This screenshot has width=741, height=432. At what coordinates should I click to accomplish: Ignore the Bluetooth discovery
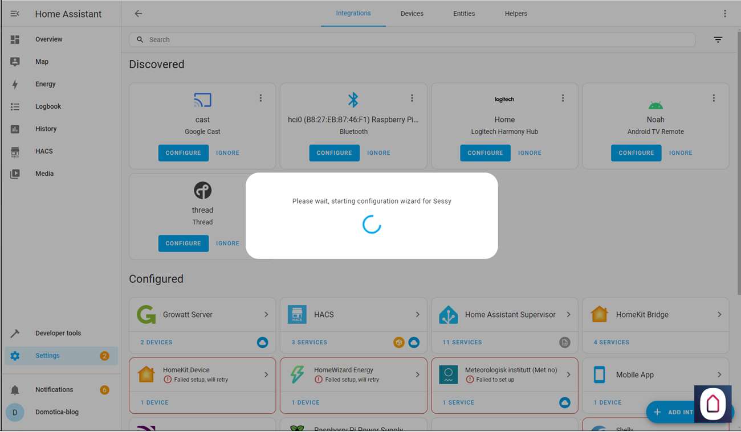pyautogui.click(x=378, y=153)
